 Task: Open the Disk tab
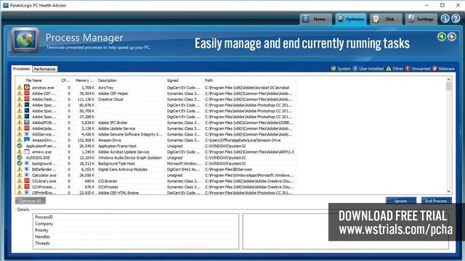[x=386, y=19]
